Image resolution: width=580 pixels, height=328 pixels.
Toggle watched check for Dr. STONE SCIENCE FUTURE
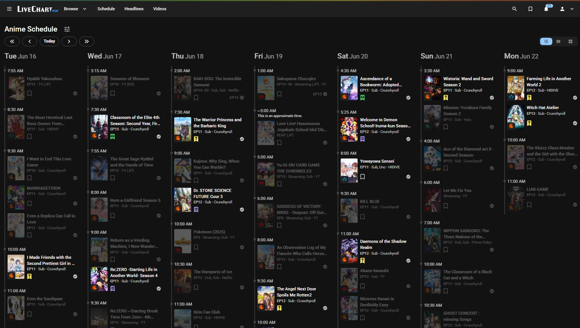[x=242, y=210]
